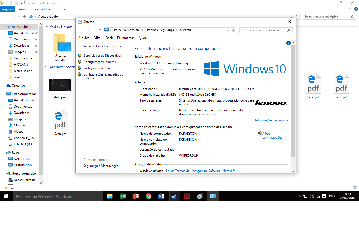Viewport: 359px width, 245px height.
Task: Open recent locations dropdown in Sistema window
Action: point(95,30)
